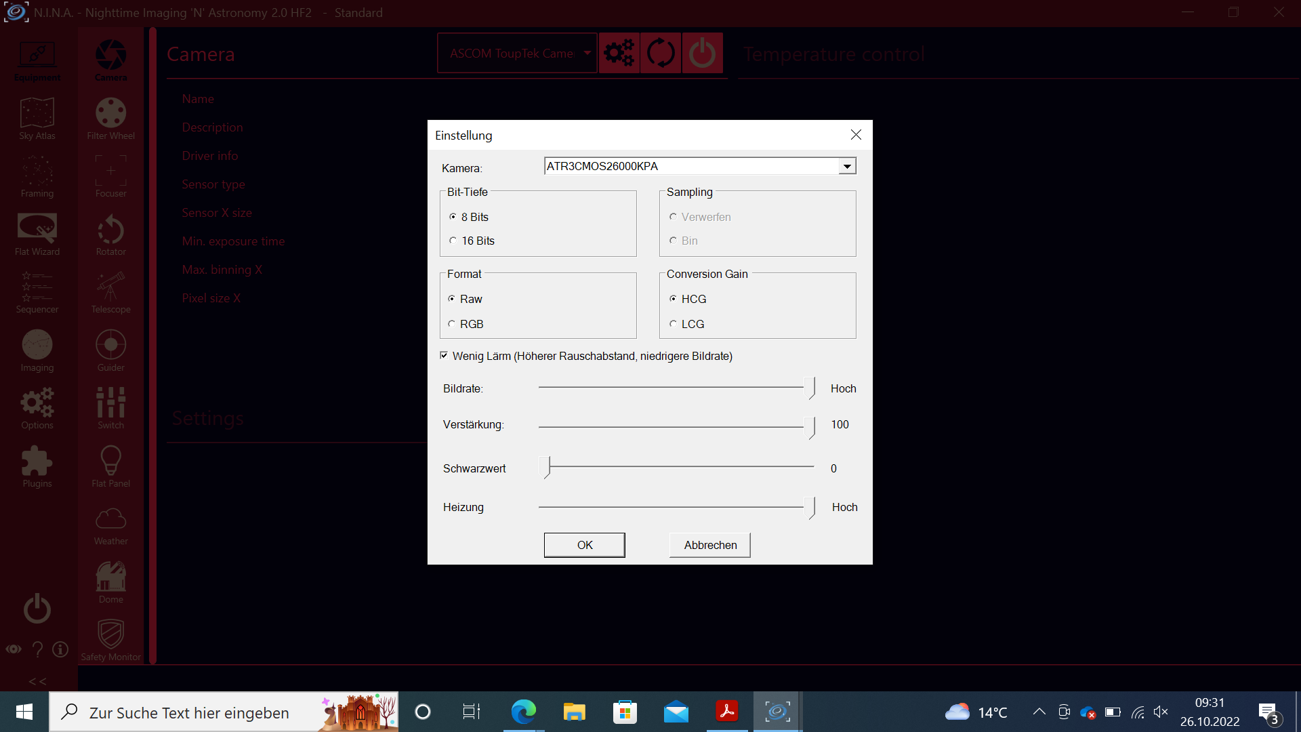Open the Framing assistant
1301x732 pixels.
[x=37, y=177]
